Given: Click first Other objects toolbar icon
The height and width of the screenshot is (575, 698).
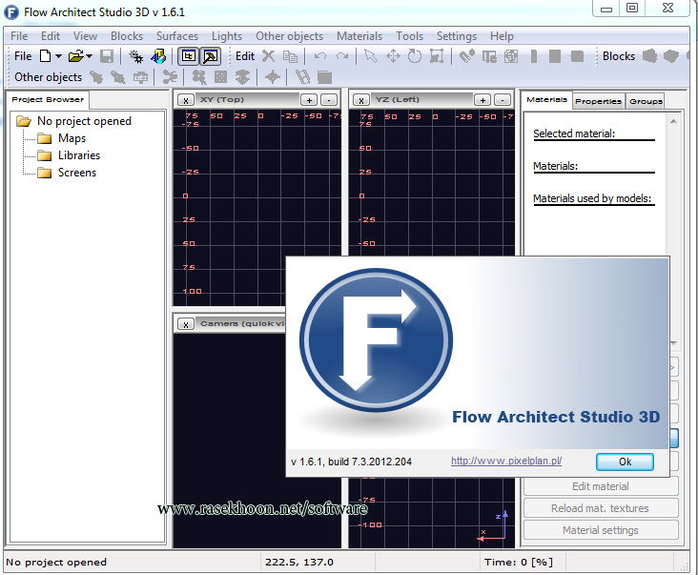Looking at the screenshot, I should 96,77.
